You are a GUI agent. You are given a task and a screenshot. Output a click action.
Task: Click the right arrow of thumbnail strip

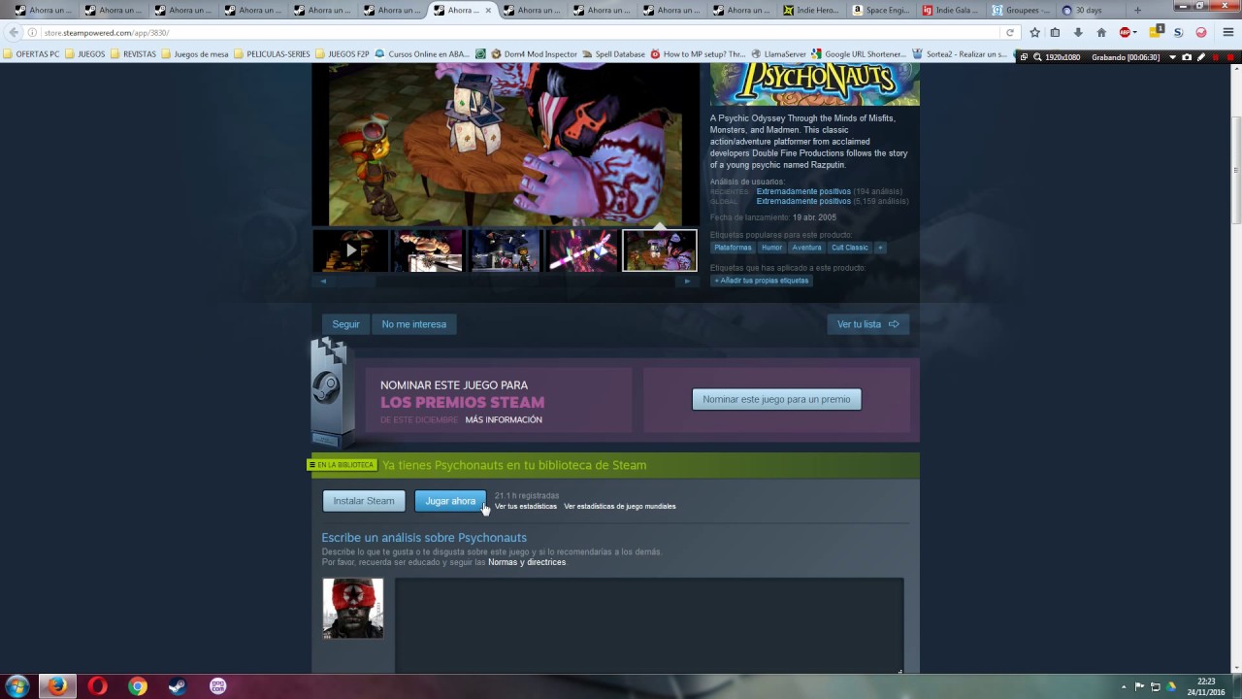pos(687,282)
